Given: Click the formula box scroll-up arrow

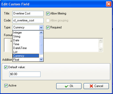Looking at the screenshot, I should pos(100,41).
